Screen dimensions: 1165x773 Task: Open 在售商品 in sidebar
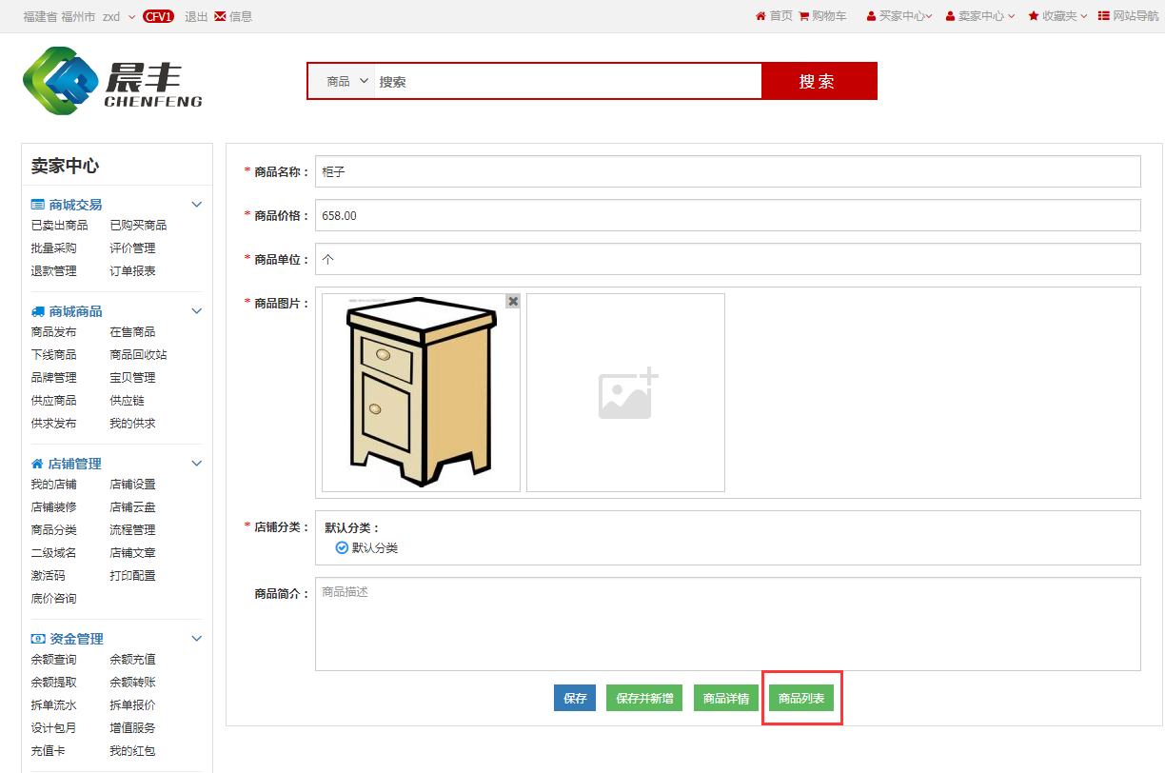click(x=132, y=332)
